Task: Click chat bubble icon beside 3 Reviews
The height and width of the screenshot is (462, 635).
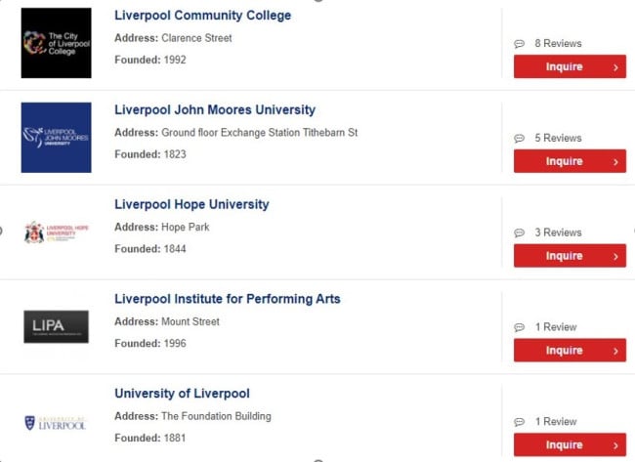Action: (x=519, y=232)
